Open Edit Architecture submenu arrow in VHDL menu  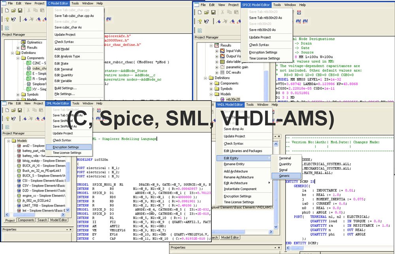tap(269, 183)
